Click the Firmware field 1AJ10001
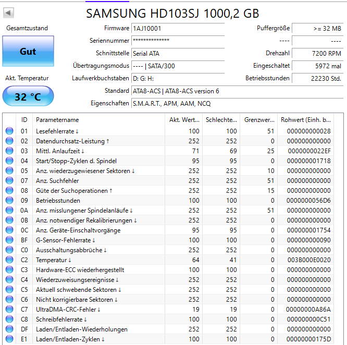The width and height of the screenshot is (347, 345). point(178,28)
